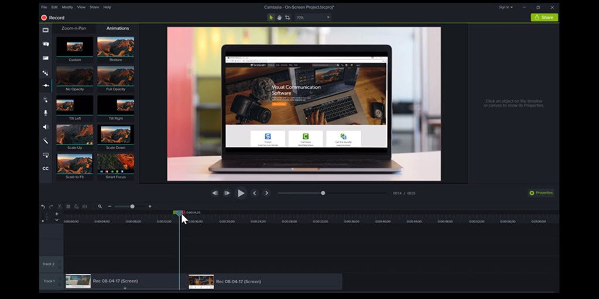Play the video preview
This screenshot has height=299, width=599.
(x=241, y=193)
